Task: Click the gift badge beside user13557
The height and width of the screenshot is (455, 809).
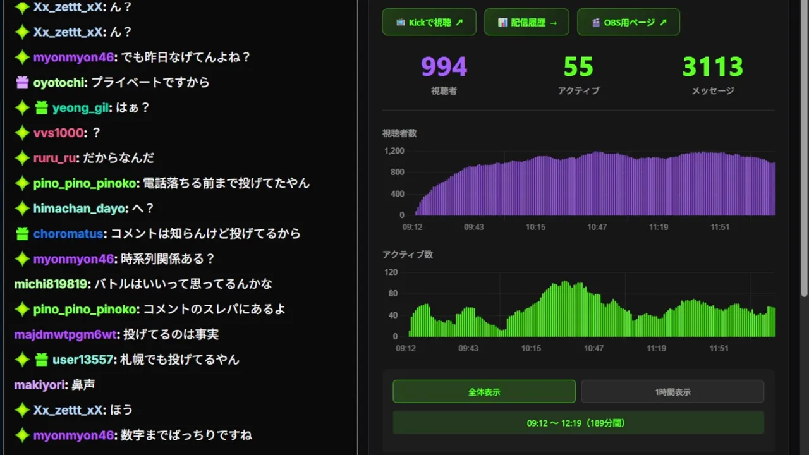Action: click(41, 360)
